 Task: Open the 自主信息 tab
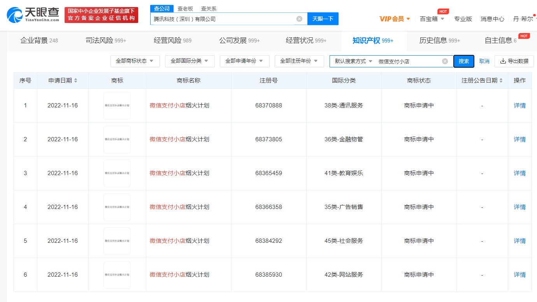click(500, 40)
